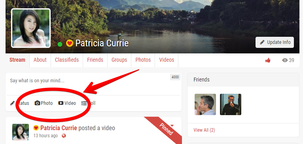Switch to the Photos tab

click(x=143, y=60)
